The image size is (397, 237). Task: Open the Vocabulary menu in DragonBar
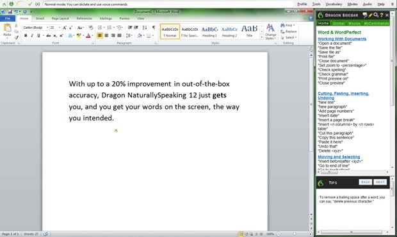click(x=334, y=4)
